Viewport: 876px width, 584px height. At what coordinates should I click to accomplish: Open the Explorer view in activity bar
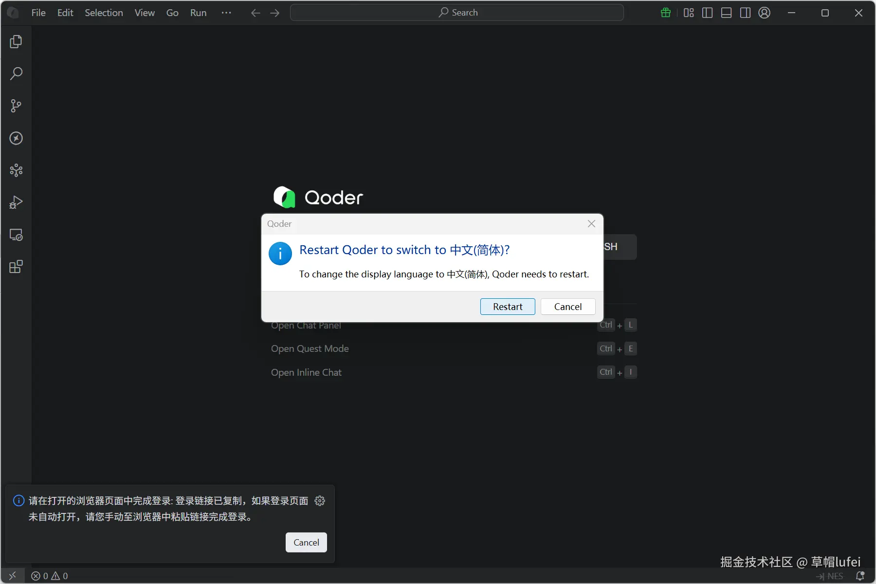16,42
